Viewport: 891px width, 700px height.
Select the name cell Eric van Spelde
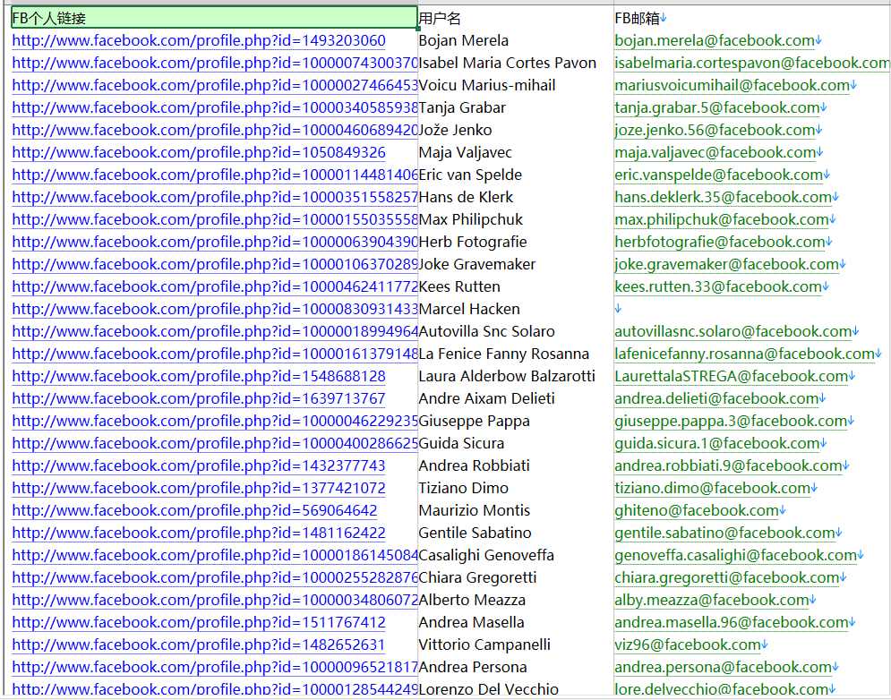(x=470, y=175)
